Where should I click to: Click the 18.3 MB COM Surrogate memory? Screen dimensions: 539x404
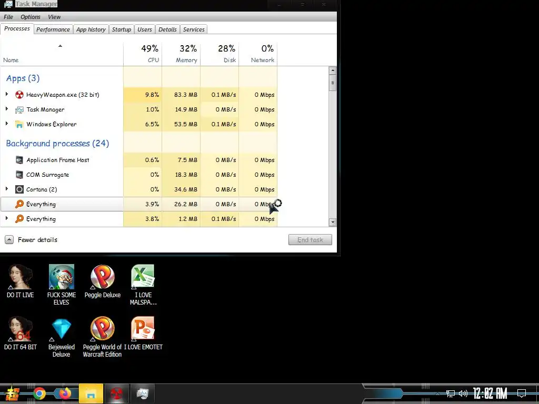(186, 175)
